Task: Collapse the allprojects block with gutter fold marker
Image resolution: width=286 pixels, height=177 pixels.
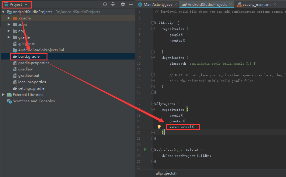Action: pyautogui.click(x=153, y=104)
